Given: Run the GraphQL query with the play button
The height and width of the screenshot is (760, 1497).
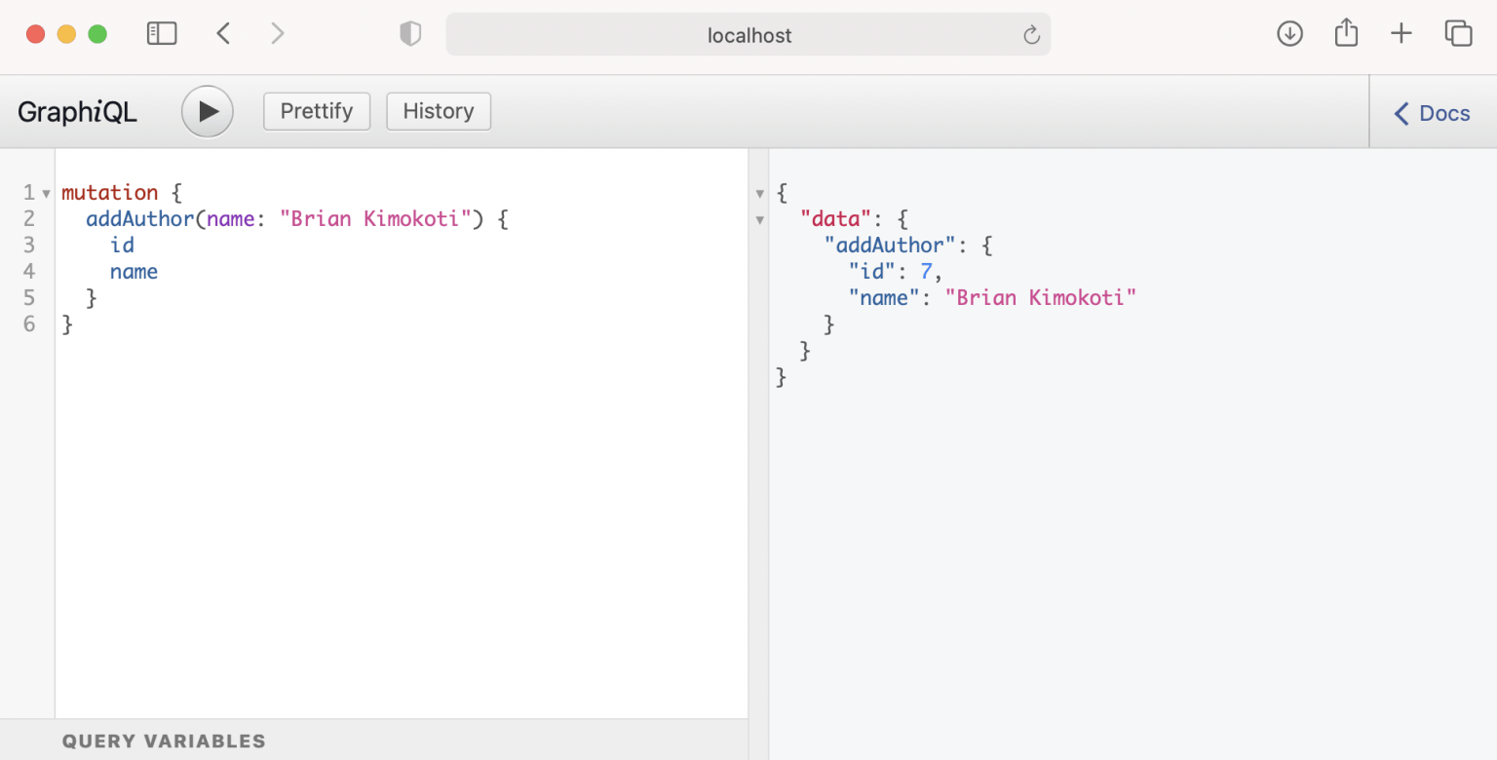Looking at the screenshot, I should click(208, 112).
